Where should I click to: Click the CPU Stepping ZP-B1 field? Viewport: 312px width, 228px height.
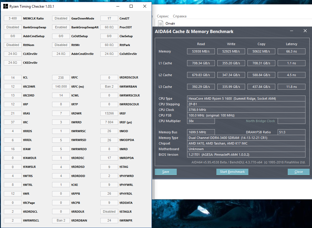click(246, 104)
